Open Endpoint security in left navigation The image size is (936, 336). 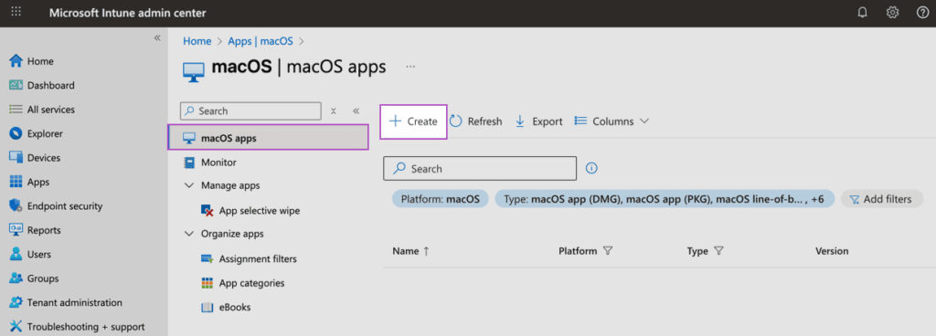[x=56, y=206]
